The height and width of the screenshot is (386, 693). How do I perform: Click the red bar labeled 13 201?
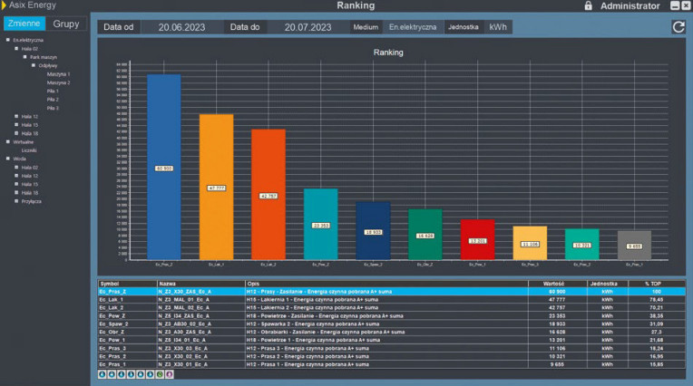477,240
